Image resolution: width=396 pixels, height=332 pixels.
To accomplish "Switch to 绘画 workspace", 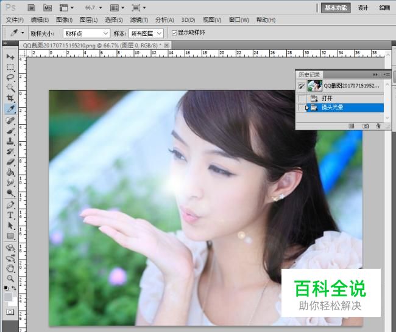I will click(384, 8).
